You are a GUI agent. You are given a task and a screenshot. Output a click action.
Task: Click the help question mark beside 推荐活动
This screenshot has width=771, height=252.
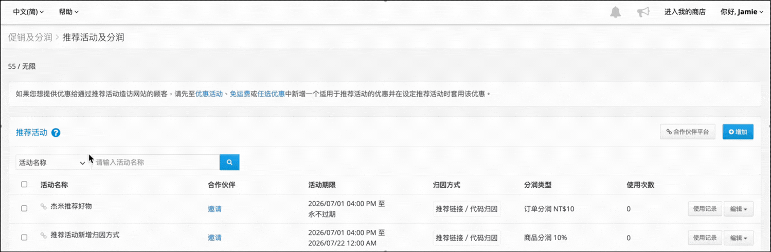click(56, 133)
